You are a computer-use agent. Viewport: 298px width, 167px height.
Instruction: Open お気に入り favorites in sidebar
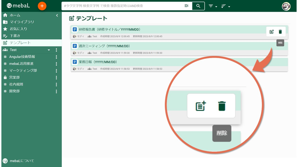[18, 29]
